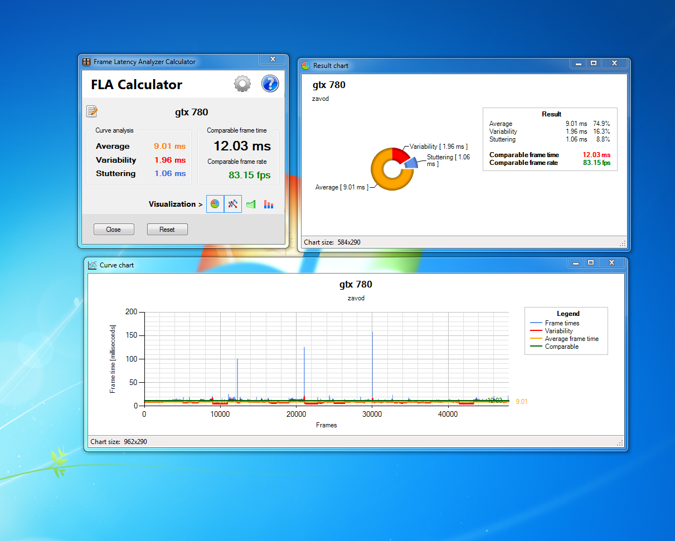Close the Curve chart window
This screenshot has height=541, width=675.
(611, 262)
